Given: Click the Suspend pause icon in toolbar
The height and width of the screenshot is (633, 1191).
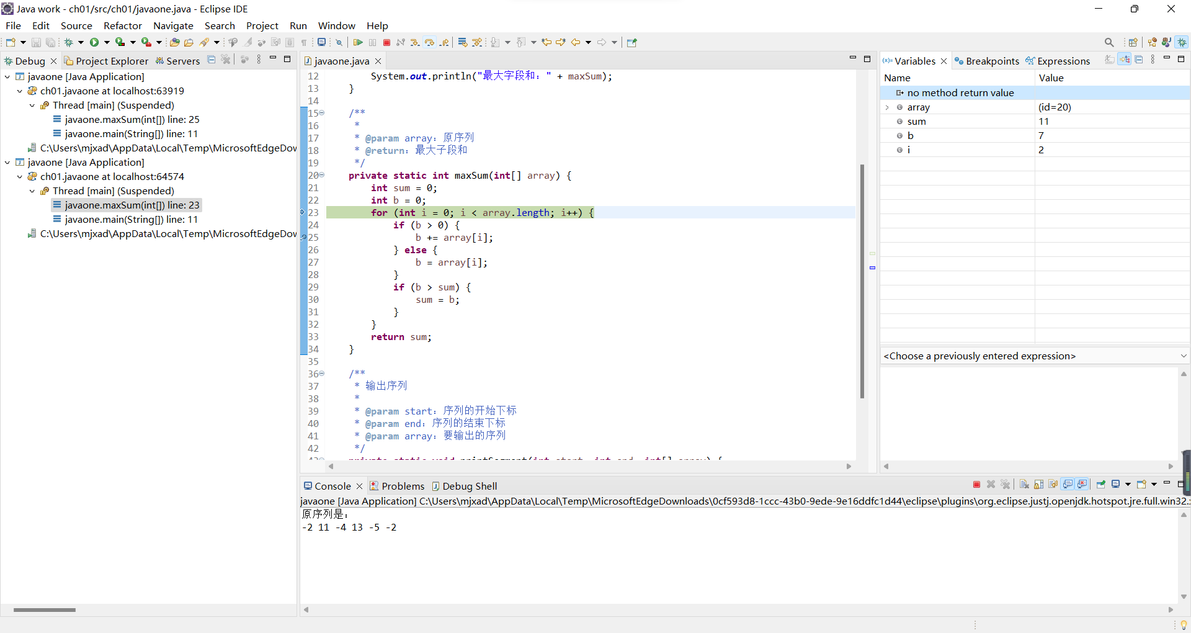Looking at the screenshot, I should click(x=372, y=42).
